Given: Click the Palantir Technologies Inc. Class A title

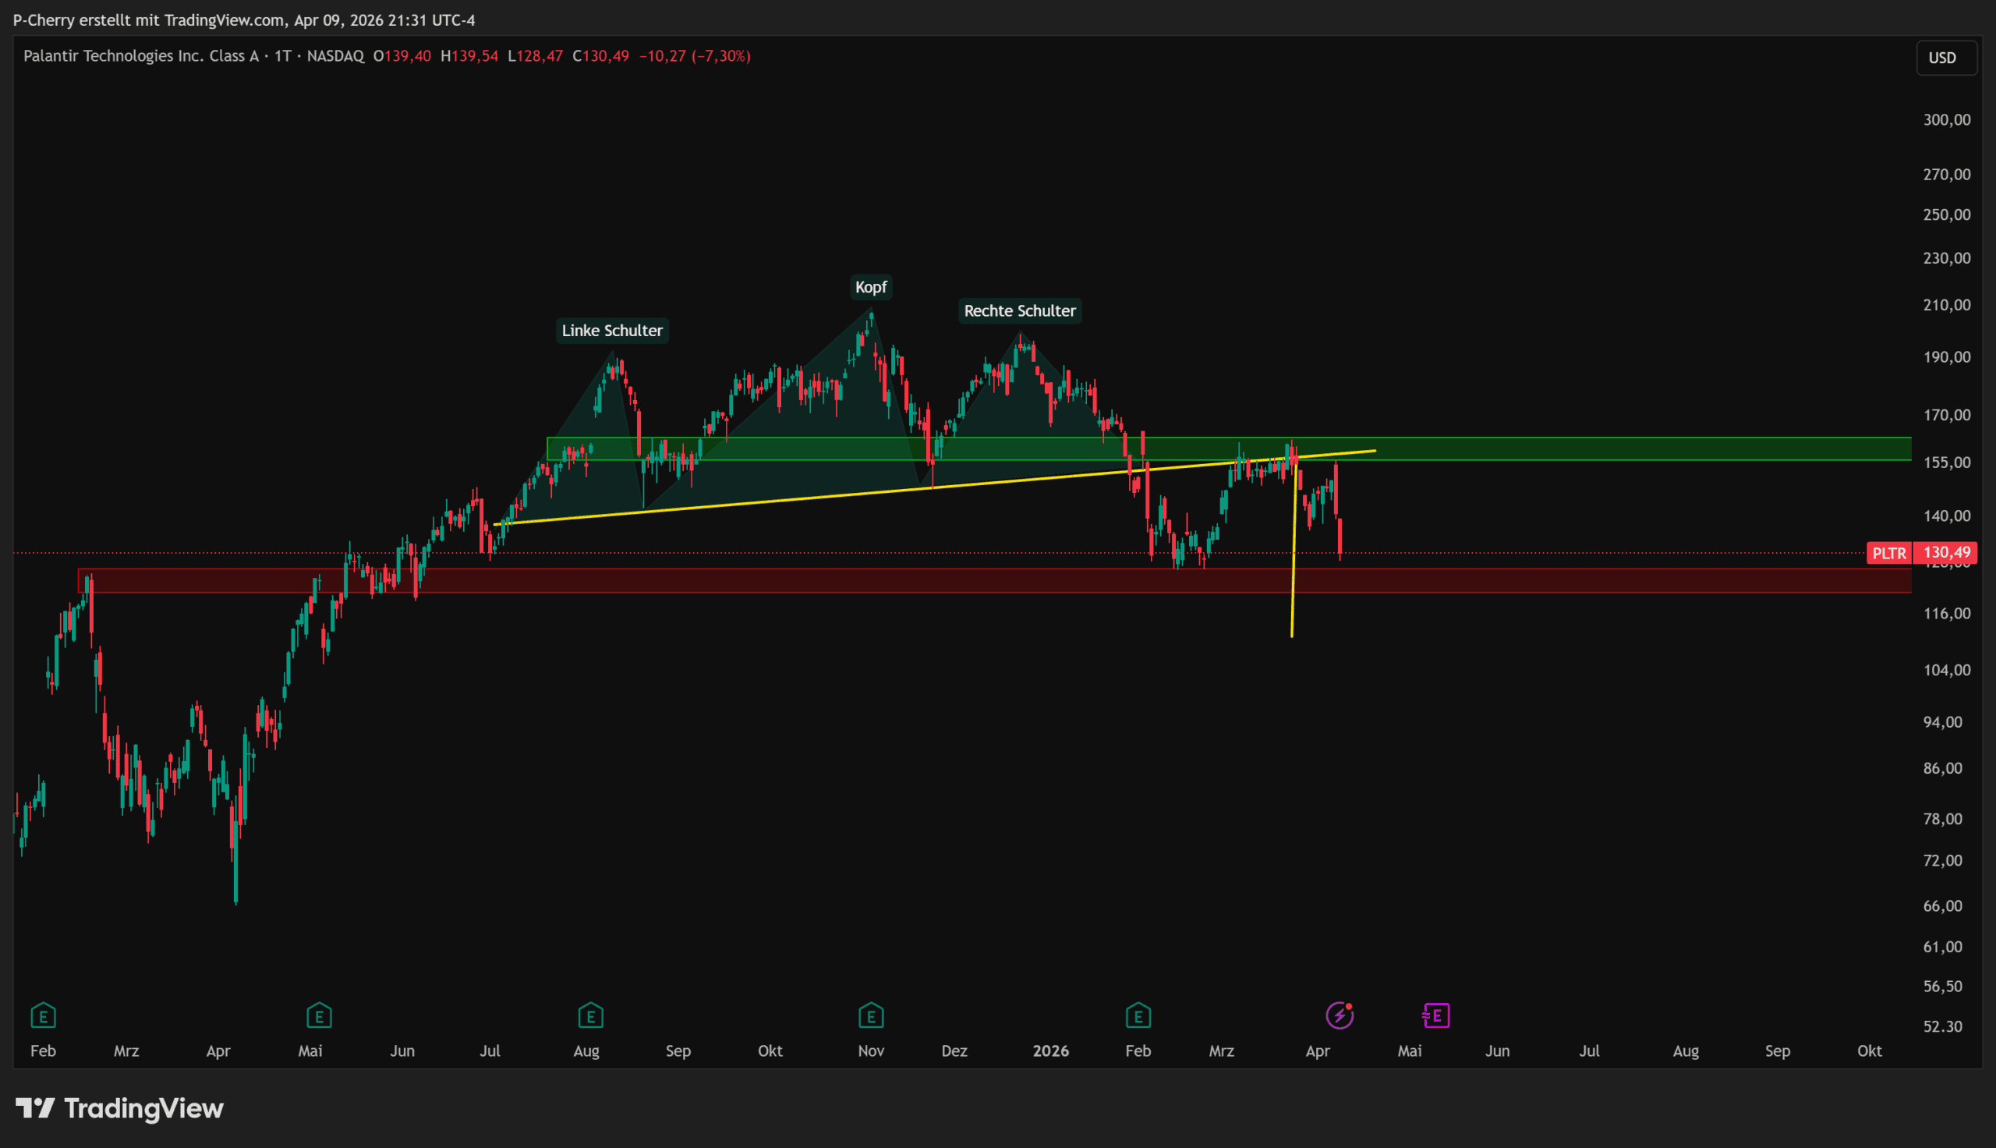Looking at the screenshot, I should [x=141, y=56].
